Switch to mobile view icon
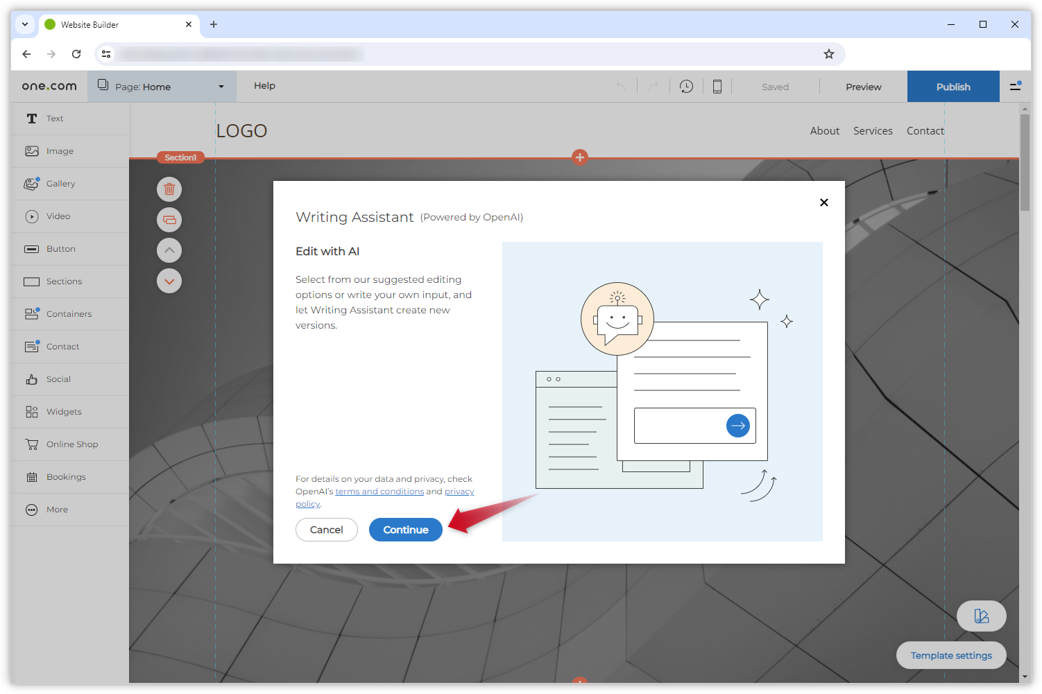1042x694 pixels. tap(717, 87)
